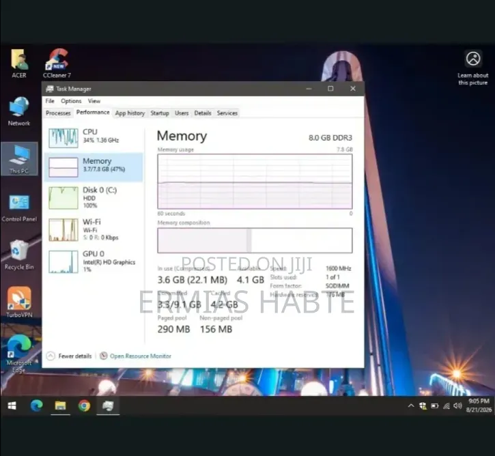Open the View menu in Task Manager
Image resolution: width=495 pixels, height=456 pixels.
(94, 101)
